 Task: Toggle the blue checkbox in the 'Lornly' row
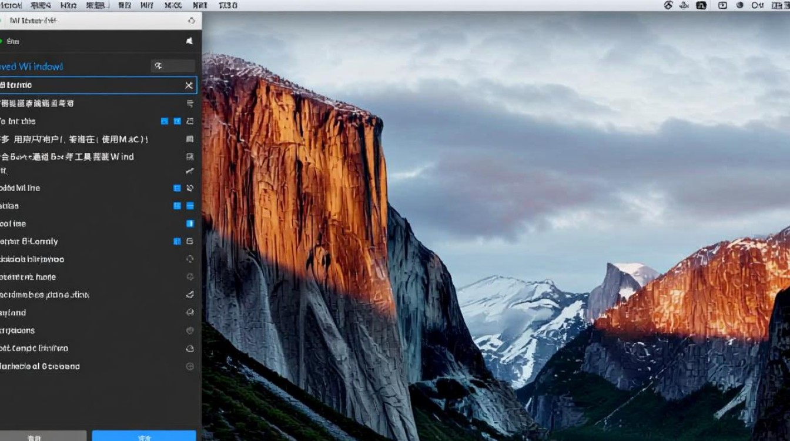[x=177, y=242]
